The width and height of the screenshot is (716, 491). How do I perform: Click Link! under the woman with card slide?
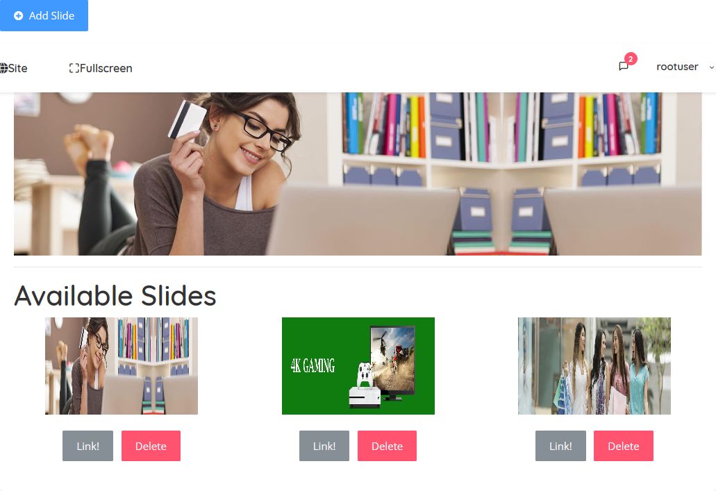pyautogui.click(x=88, y=446)
